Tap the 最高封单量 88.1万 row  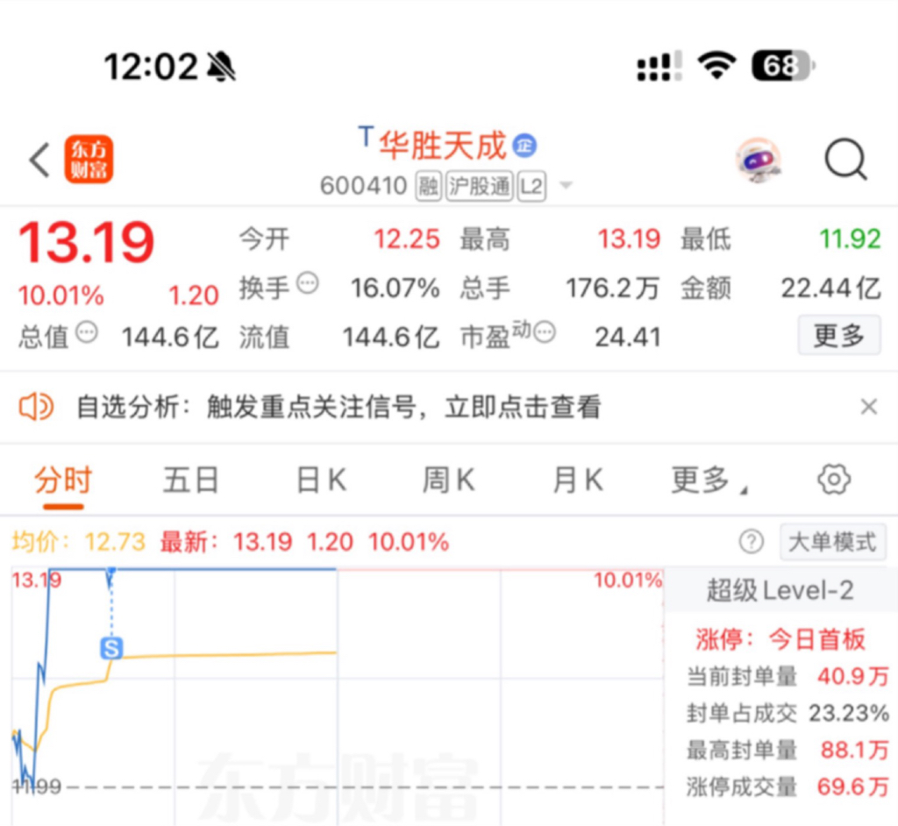pyautogui.click(x=788, y=750)
